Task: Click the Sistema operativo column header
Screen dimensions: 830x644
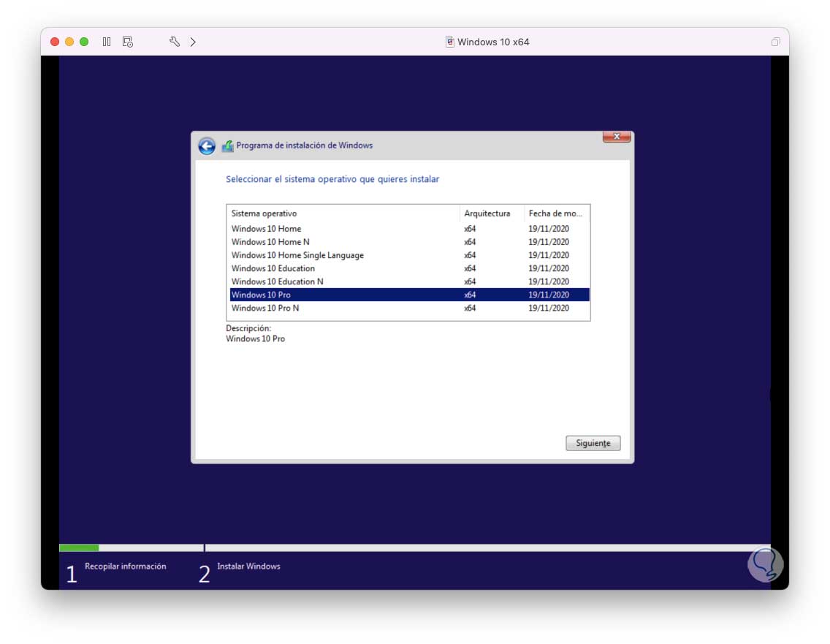Action: (x=343, y=213)
